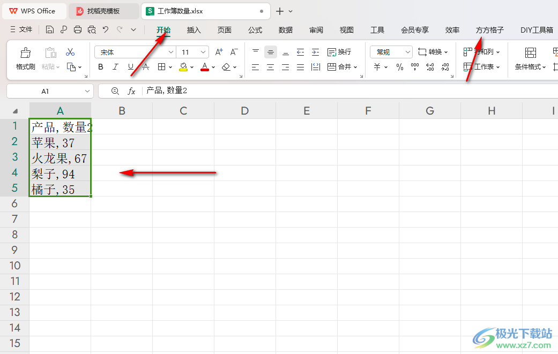Decrease decimal places

(x=445, y=67)
